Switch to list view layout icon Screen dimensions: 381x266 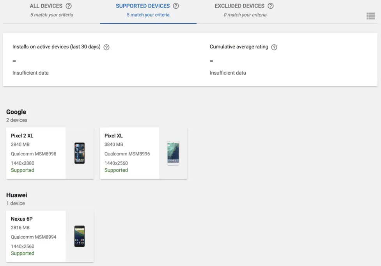(370, 16)
